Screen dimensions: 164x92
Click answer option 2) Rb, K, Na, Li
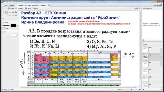(44, 46)
